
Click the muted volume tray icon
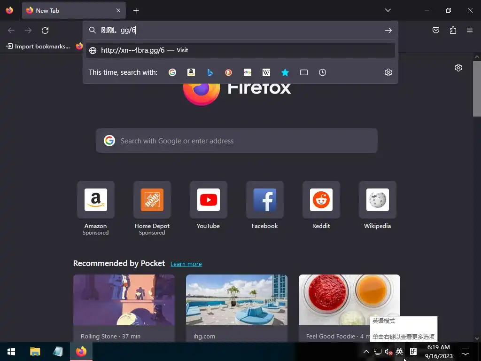[388, 352]
